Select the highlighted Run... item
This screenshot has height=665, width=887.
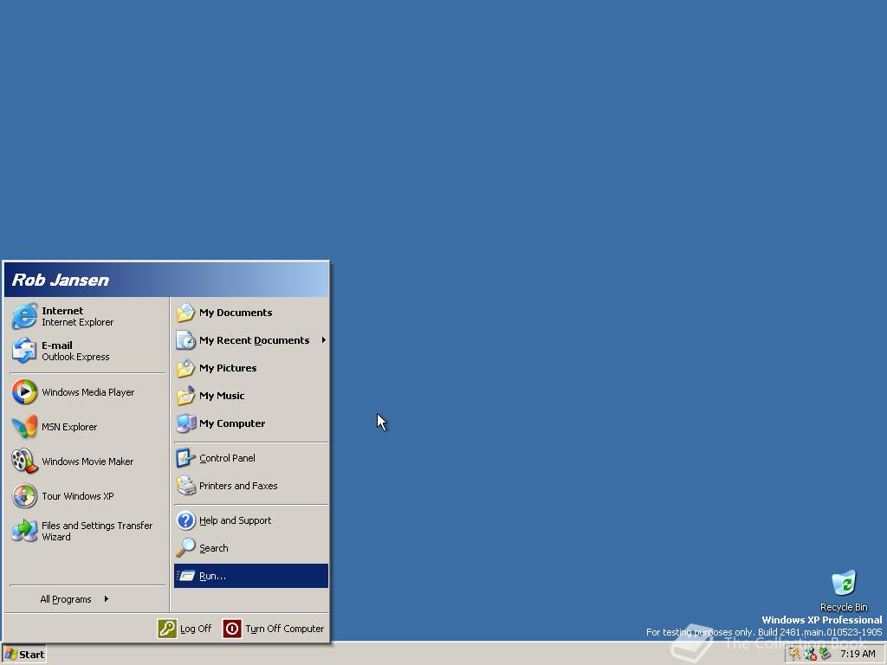pyautogui.click(x=250, y=576)
